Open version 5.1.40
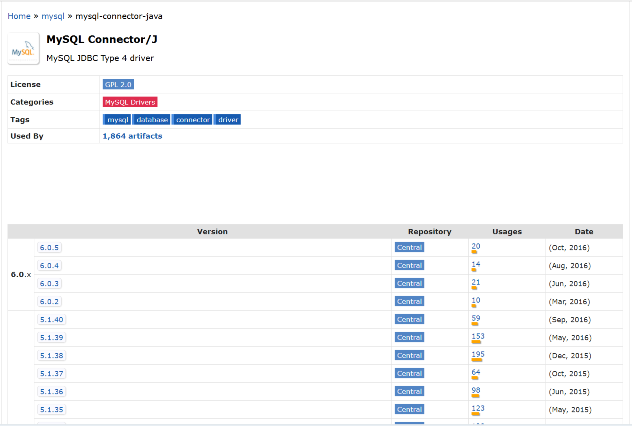 [52, 320]
